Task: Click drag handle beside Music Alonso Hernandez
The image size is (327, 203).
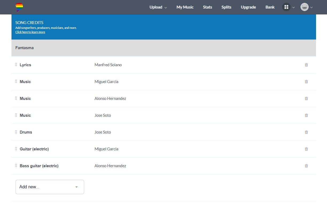Action: click(16, 98)
